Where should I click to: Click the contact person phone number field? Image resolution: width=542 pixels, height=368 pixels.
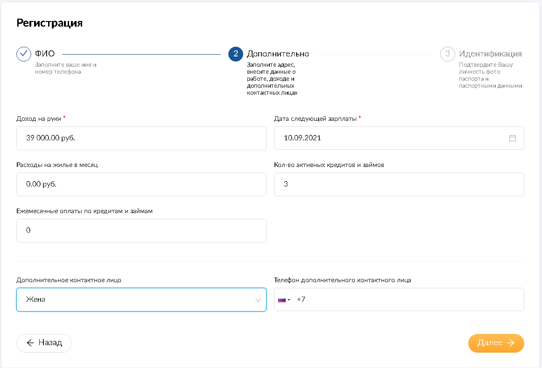(411, 299)
